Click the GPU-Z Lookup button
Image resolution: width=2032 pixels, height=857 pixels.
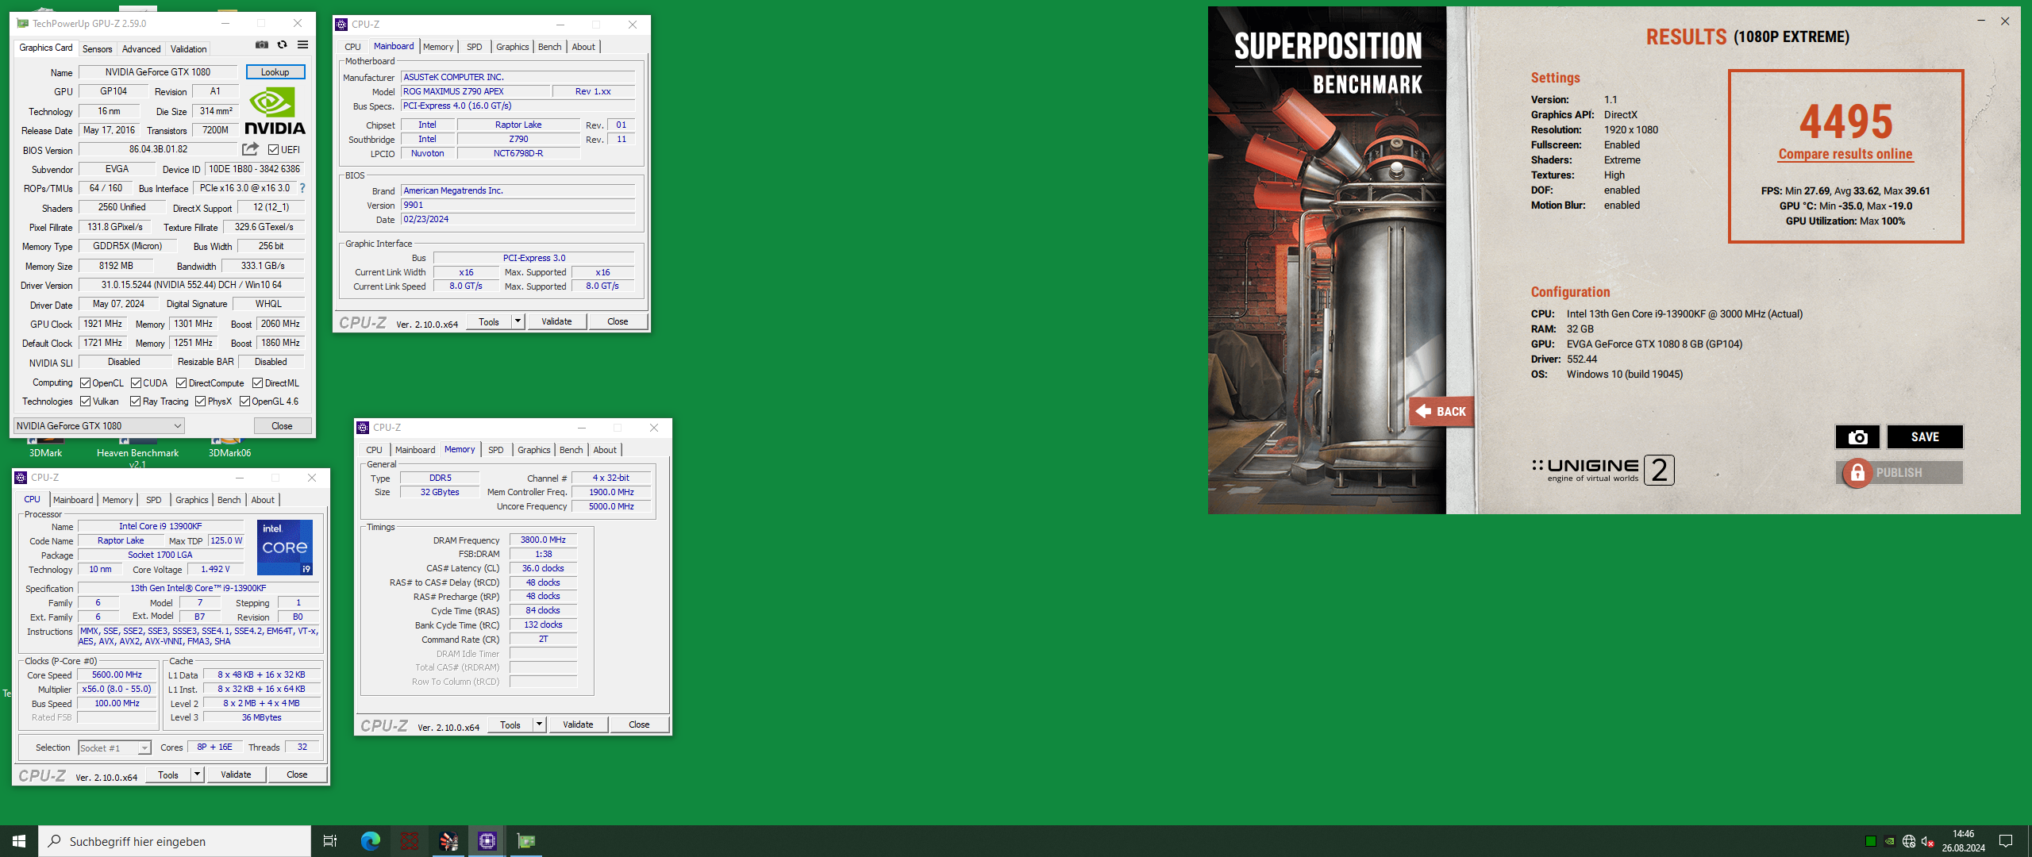(275, 72)
